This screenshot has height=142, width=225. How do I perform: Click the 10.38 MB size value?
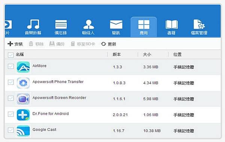(x=152, y=131)
